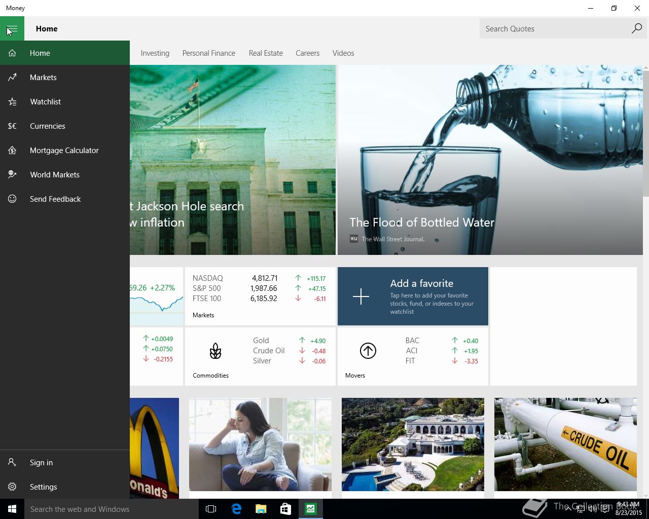Go to World Markets in sidebar
Image resolution: width=649 pixels, height=519 pixels.
tap(65, 175)
